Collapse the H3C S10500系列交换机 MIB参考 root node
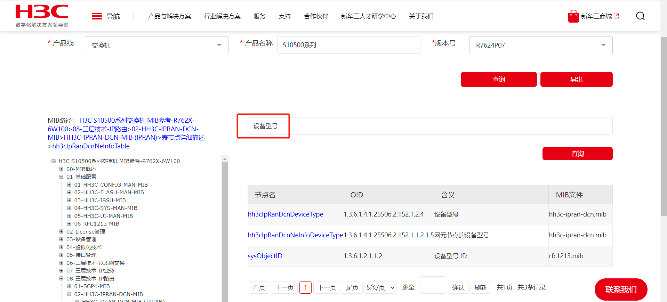The image size is (667, 302). pos(54,161)
